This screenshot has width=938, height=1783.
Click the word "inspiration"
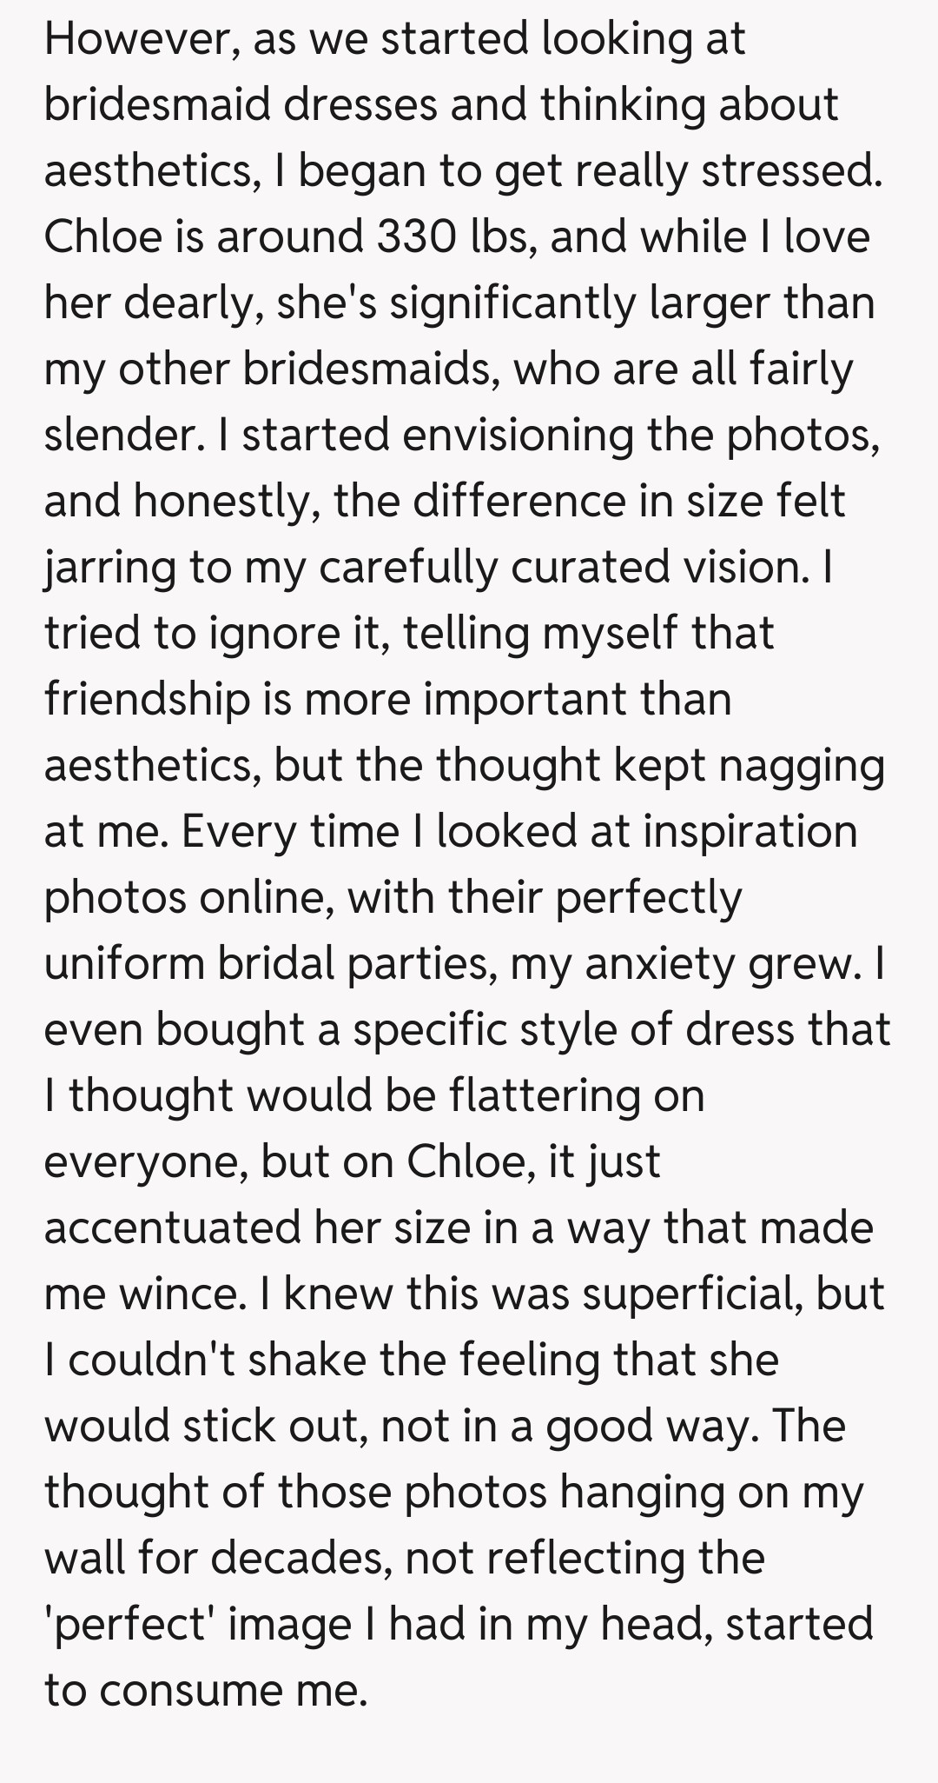750,832
